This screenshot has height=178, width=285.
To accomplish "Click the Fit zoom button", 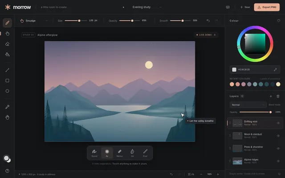I will (191, 174).
